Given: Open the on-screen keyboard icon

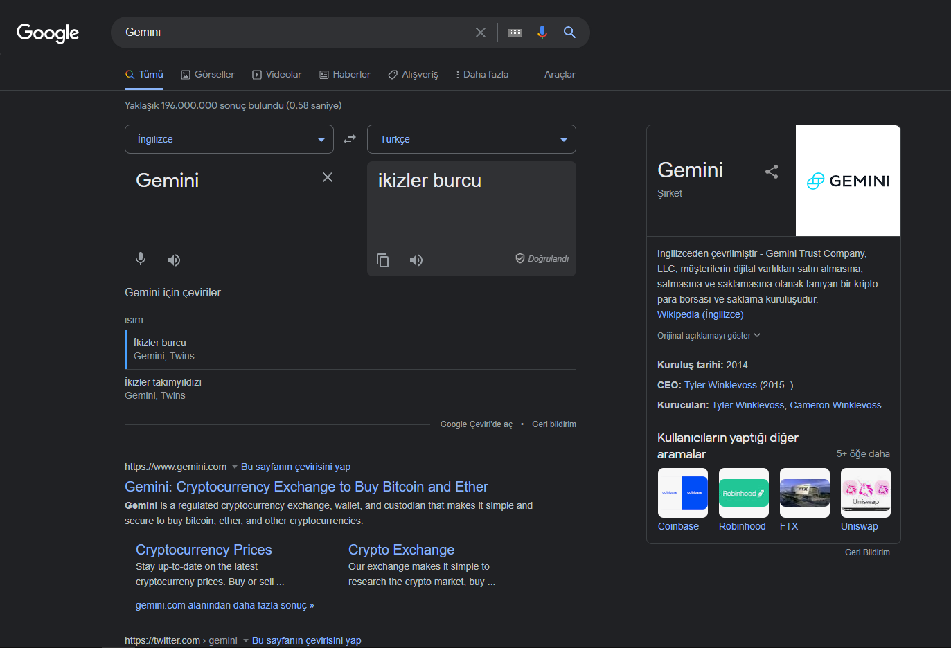Looking at the screenshot, I should 515,33.
